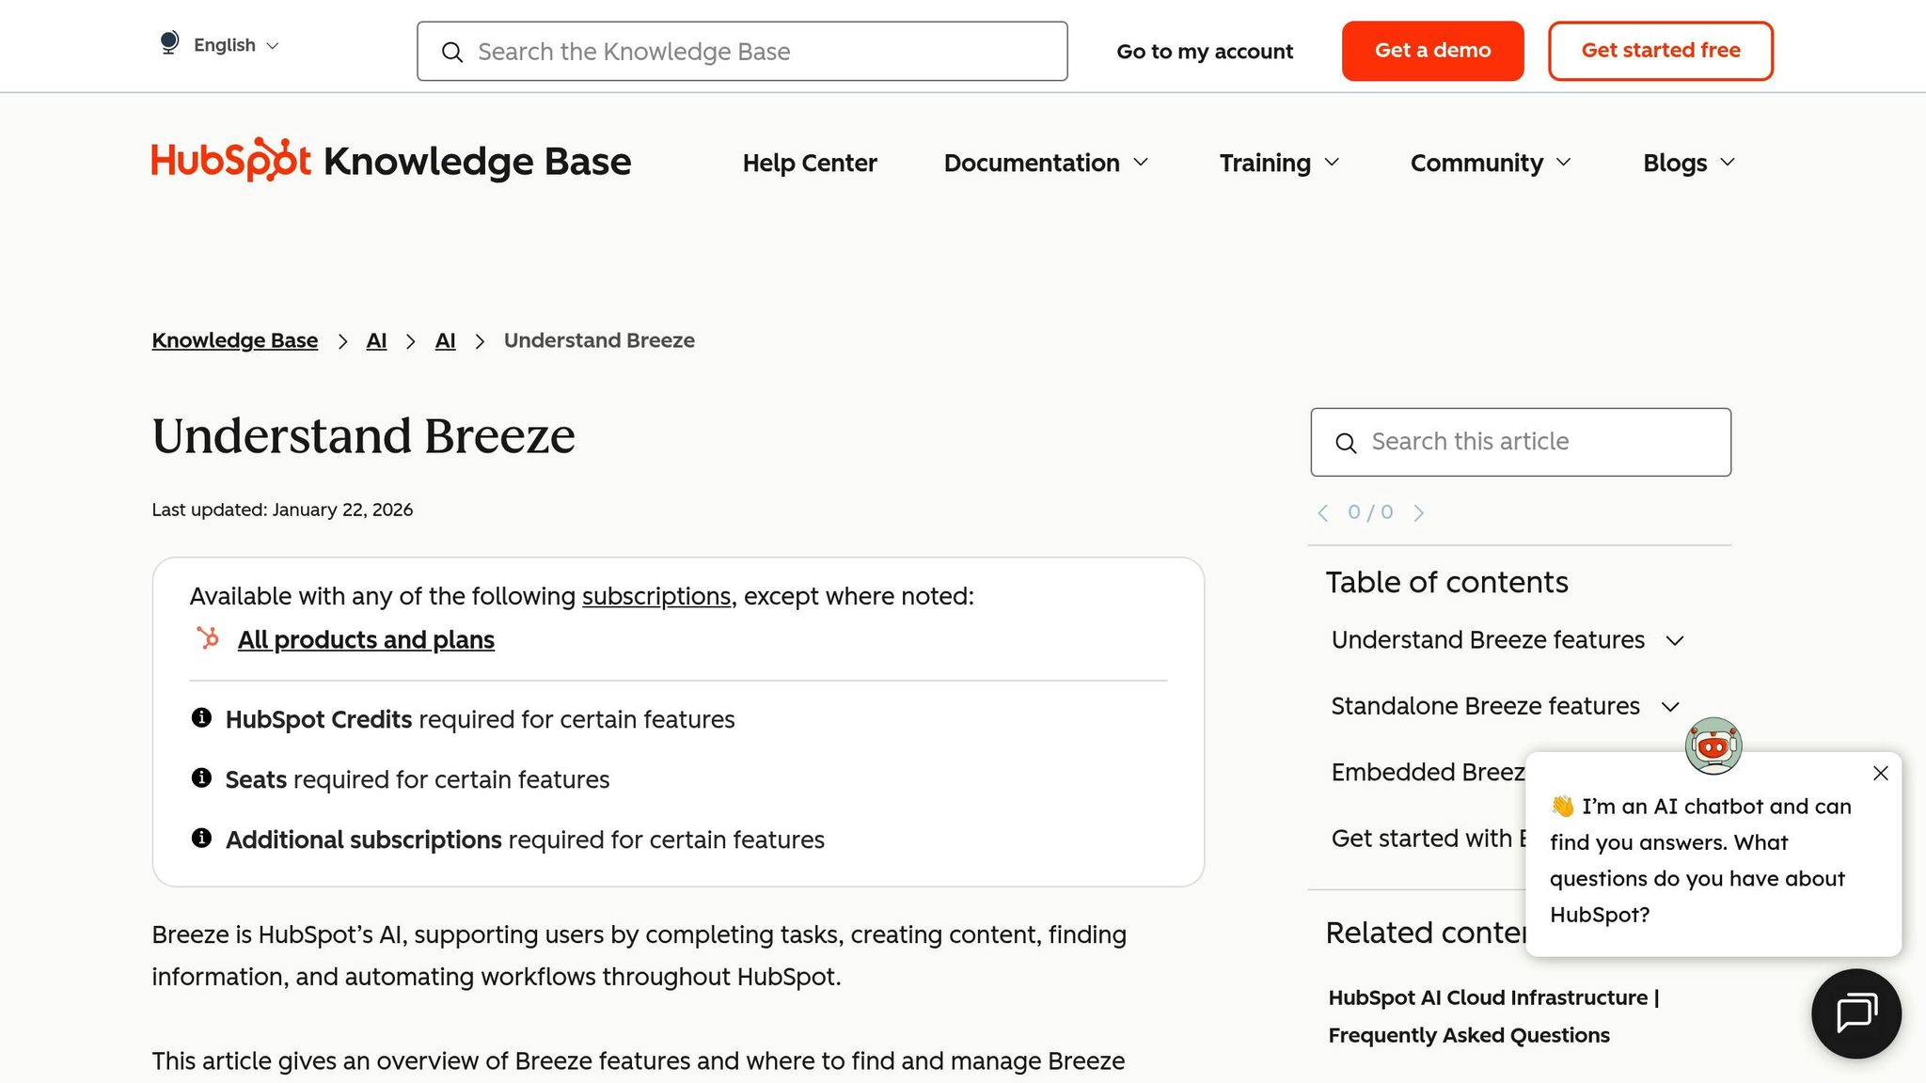Select the sprocket icon beside All products and plans

208,639
